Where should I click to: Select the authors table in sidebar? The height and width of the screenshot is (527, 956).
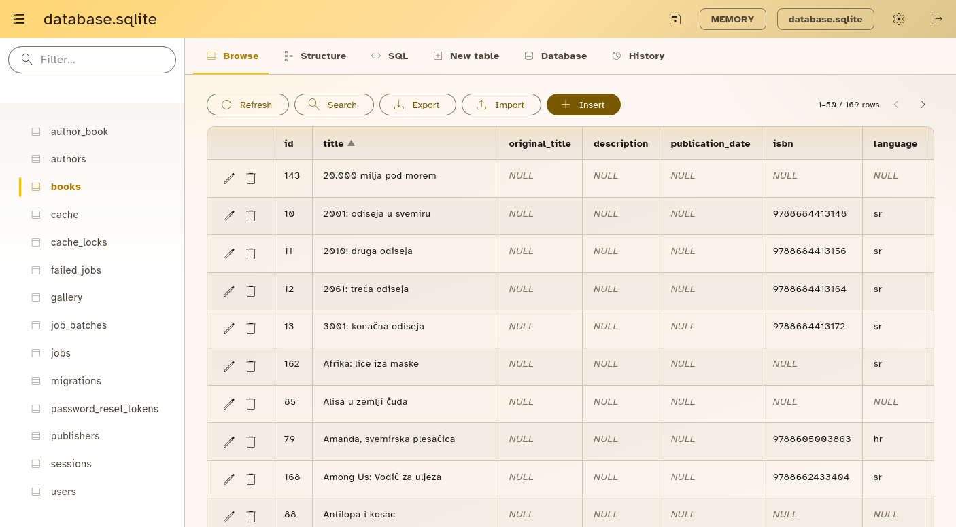coord(68,159)
